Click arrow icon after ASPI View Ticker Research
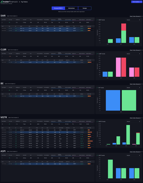This screenshot has width=143, height=183. pyautogui.click(x=142, y=151)
